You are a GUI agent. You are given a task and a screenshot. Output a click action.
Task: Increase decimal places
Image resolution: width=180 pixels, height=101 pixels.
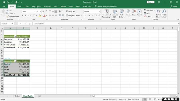(96, 15)
